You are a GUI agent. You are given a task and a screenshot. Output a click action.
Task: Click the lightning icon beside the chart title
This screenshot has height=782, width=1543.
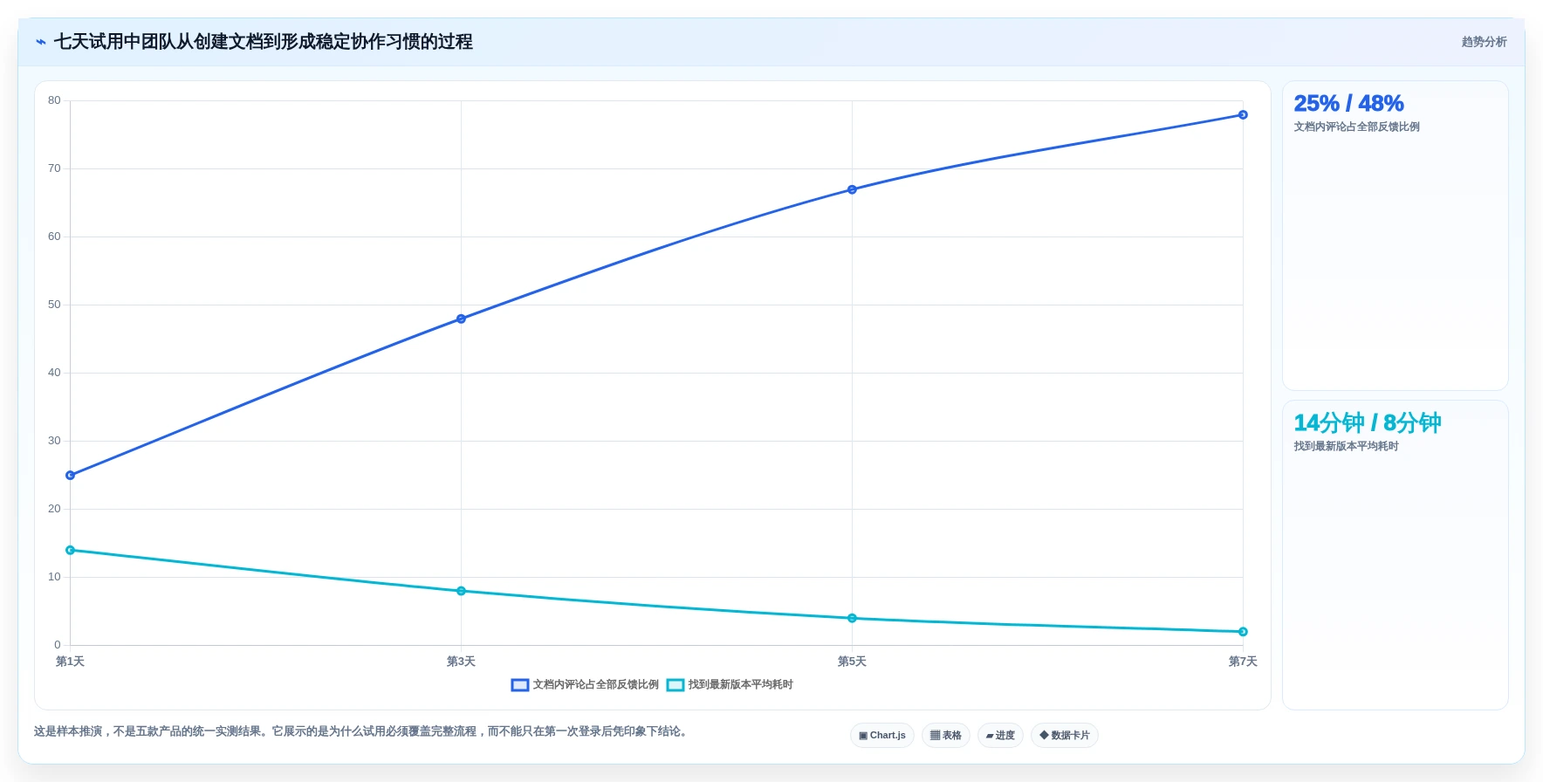click(x=41, y=42)
